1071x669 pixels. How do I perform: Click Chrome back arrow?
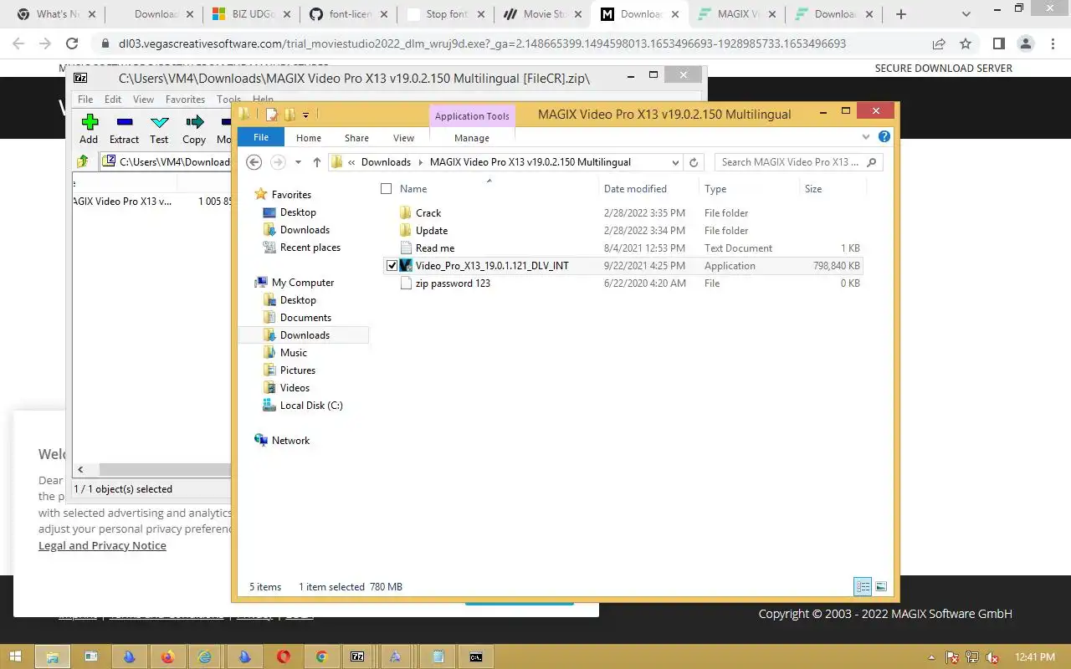coord(18,43)
